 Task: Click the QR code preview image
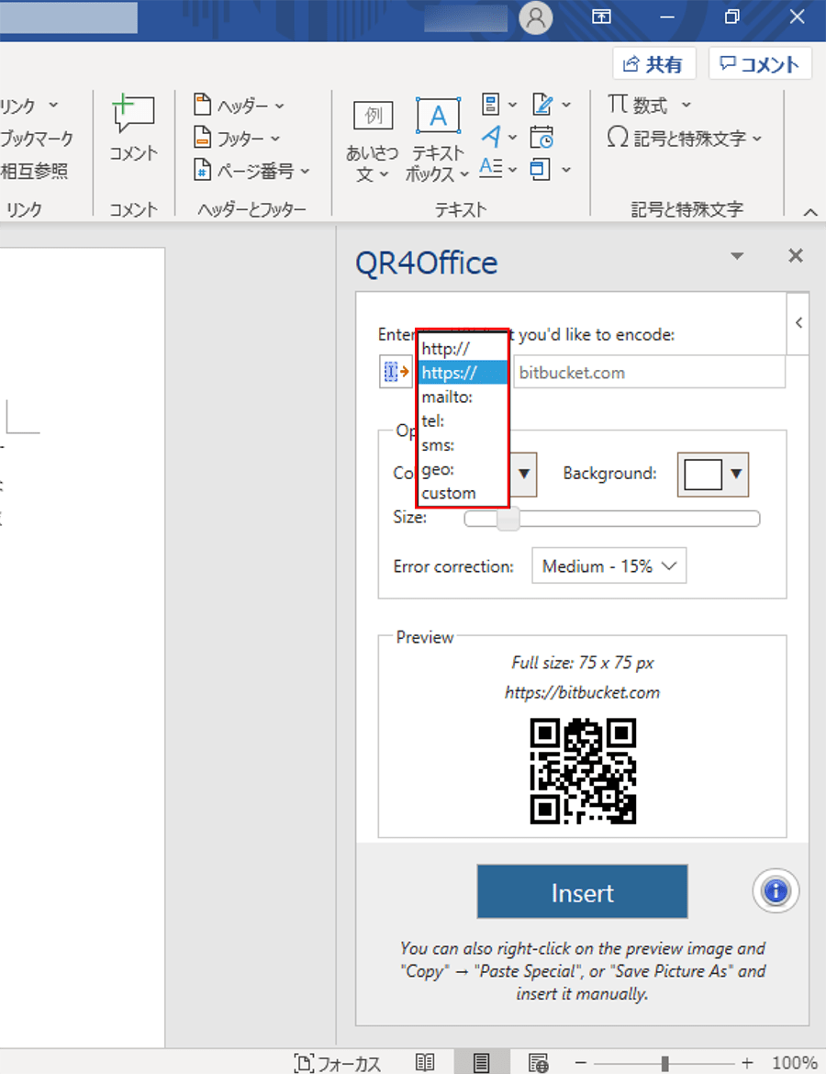coord(583,770)
